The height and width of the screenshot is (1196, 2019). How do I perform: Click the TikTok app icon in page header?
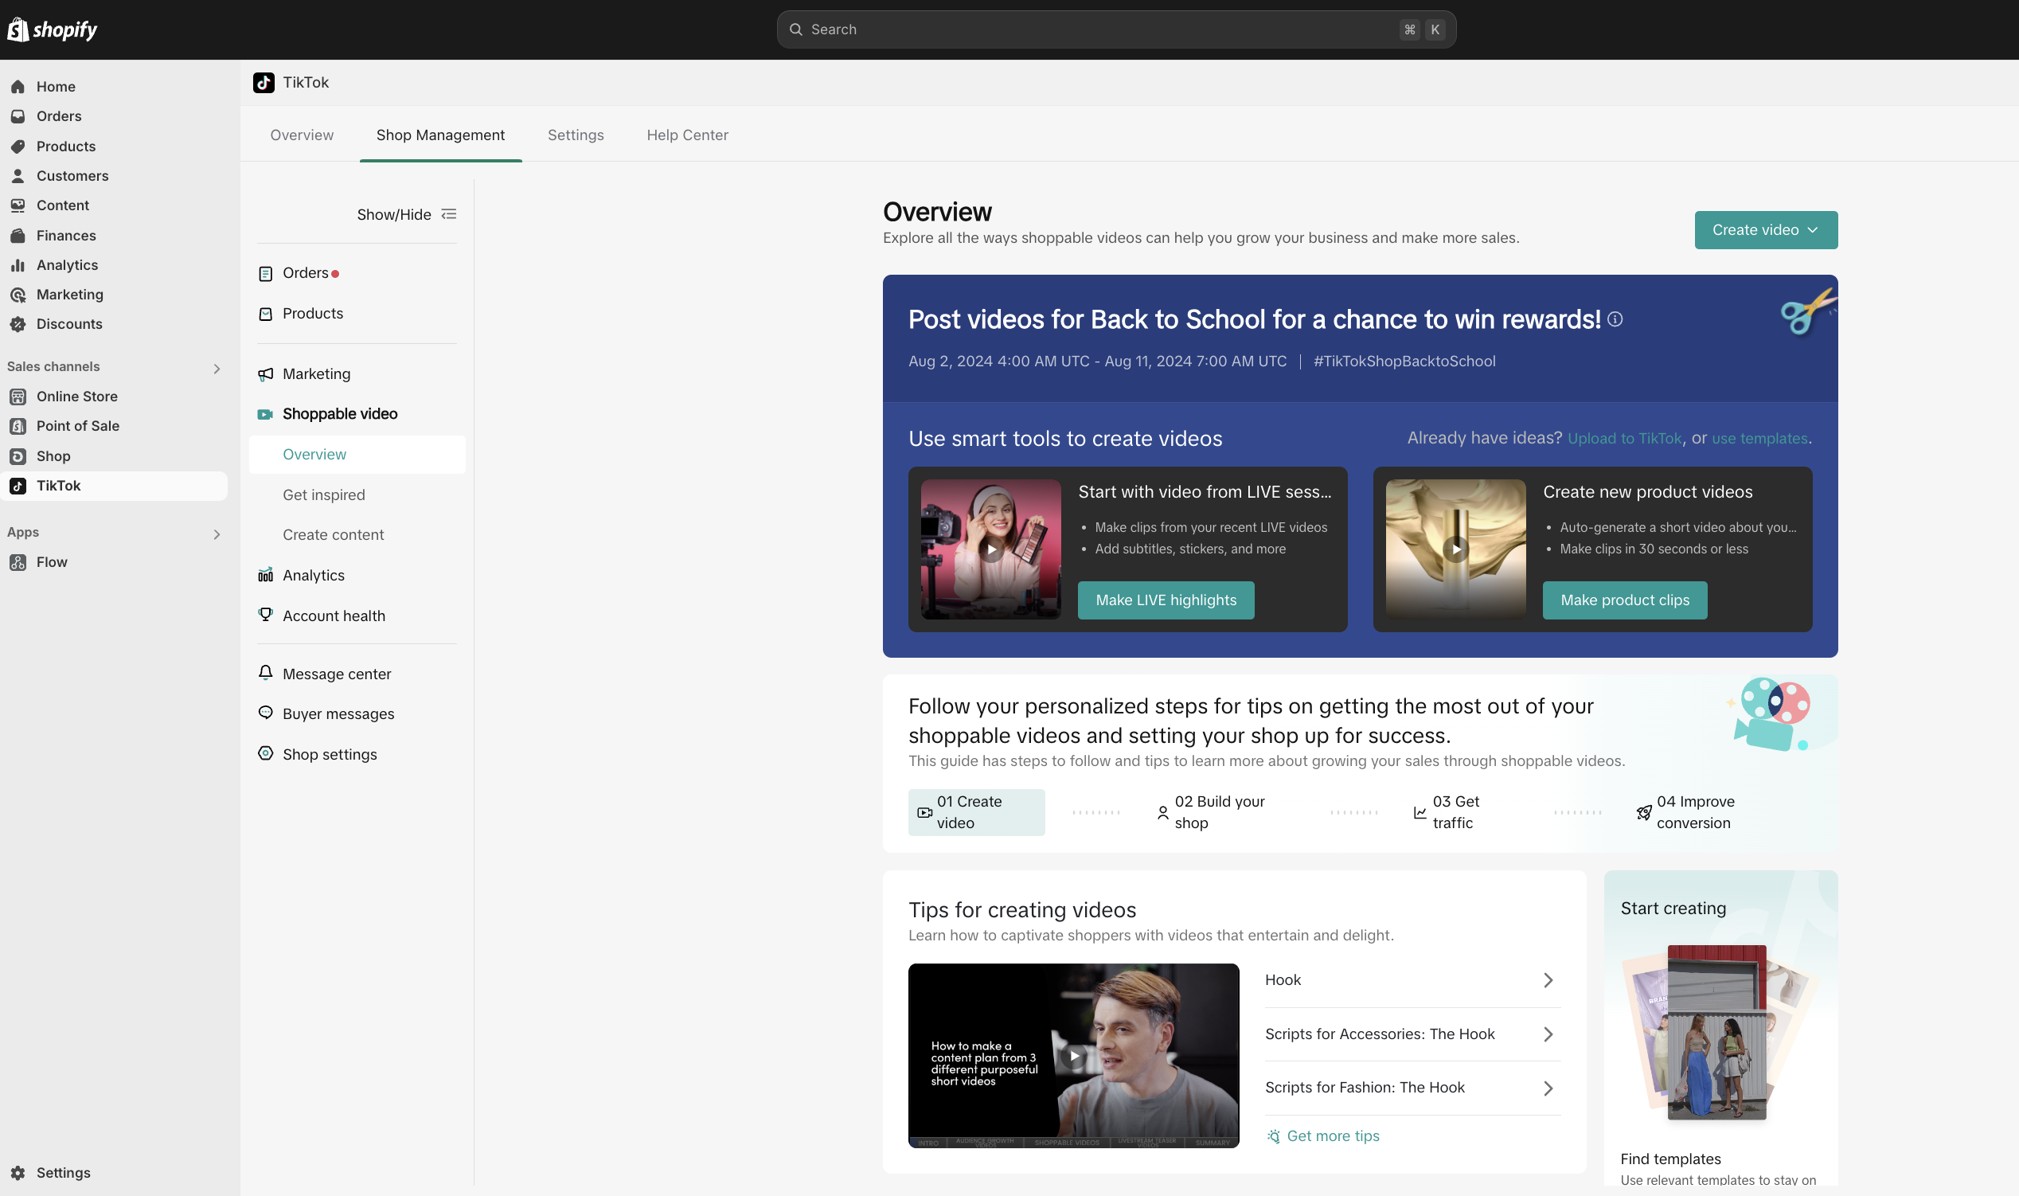[264, 82]
